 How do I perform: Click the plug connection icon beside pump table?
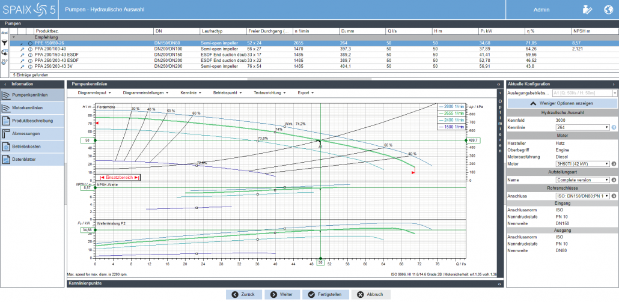[x=5, y=52]
